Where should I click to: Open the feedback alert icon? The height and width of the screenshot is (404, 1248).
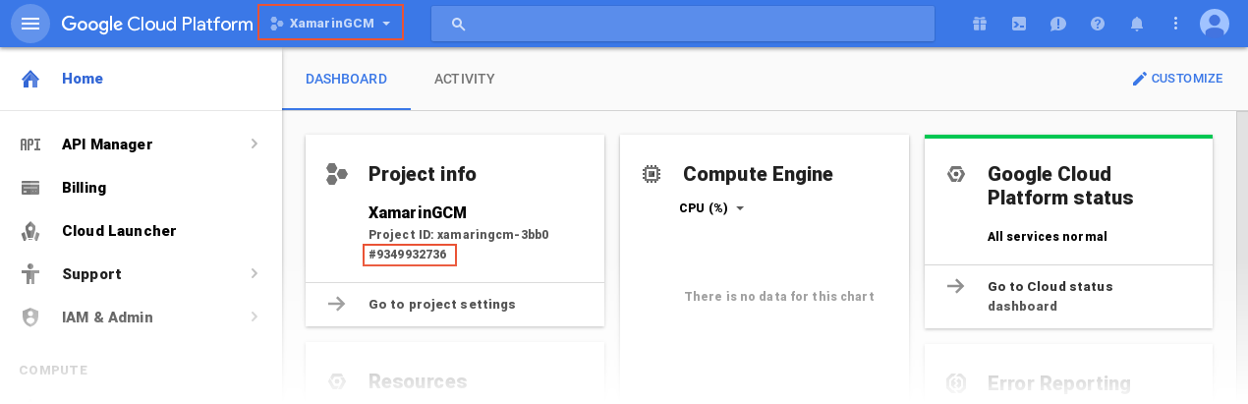(1058, 24)
